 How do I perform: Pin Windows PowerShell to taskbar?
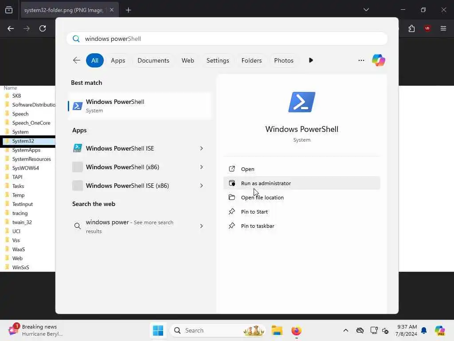(301, 226)
